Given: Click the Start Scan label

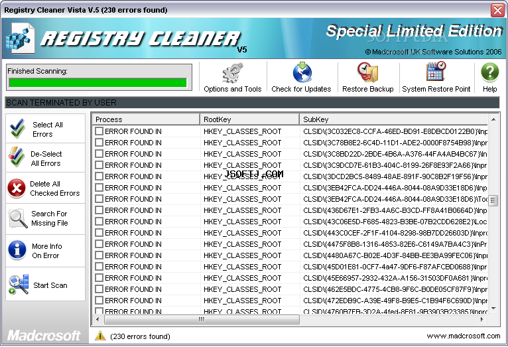Looking at the screenshot, I should (x=50, y=285).
